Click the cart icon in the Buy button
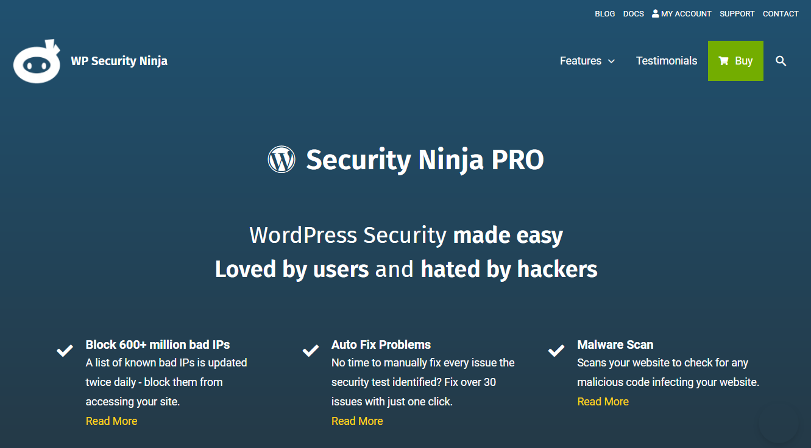The width and height of the screenshot is (811, 448). 723,61
